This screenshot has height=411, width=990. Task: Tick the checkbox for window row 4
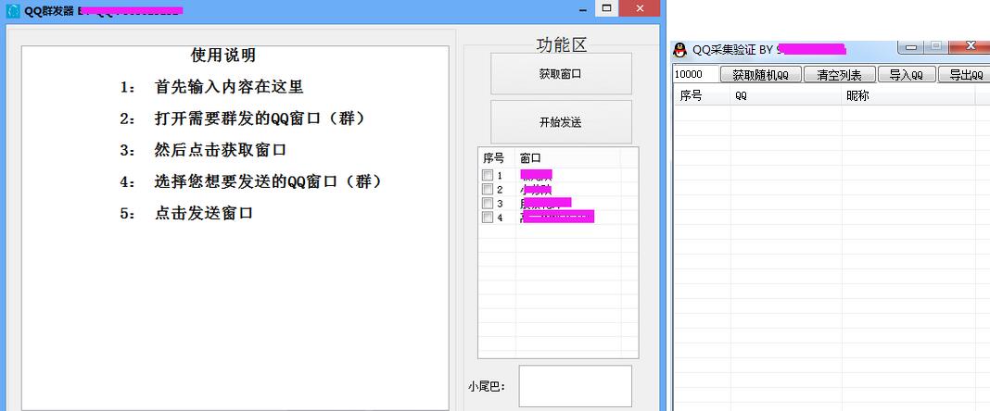[488, 217]
